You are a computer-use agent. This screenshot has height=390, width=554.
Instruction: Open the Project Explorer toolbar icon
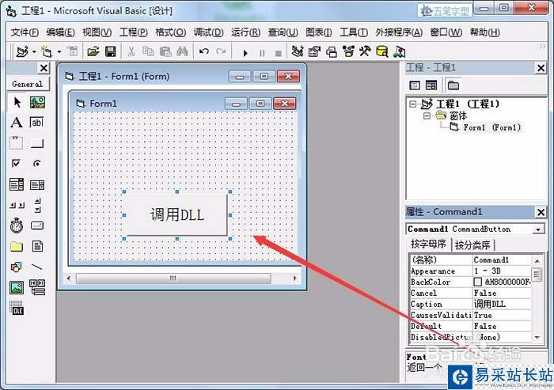298,52
